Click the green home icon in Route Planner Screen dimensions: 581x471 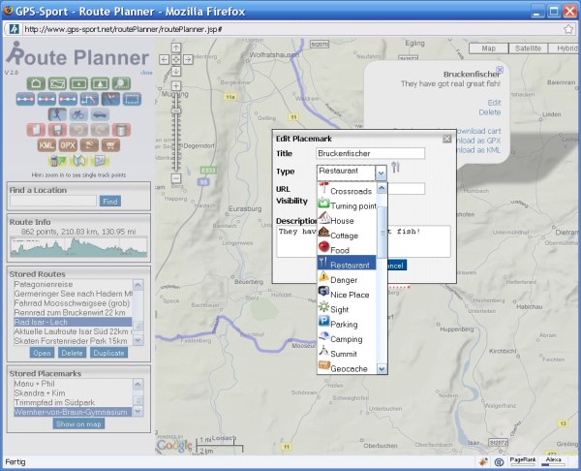click(36, 83)
